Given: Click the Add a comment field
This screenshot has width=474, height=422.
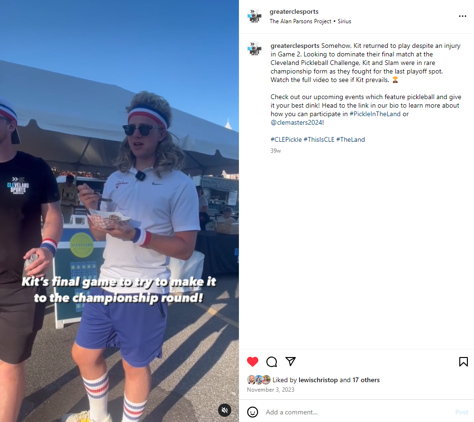Looking at the screenshot, I should tap(357, 412).
